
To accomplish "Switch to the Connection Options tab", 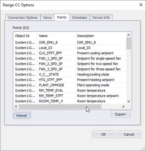I will 22,17.
